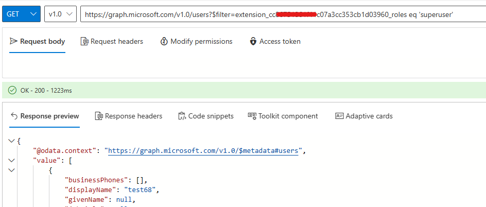Click the Code snippets clipboard icon
Viewport: 486px width, 207px height.
click(x=182, y=116)
